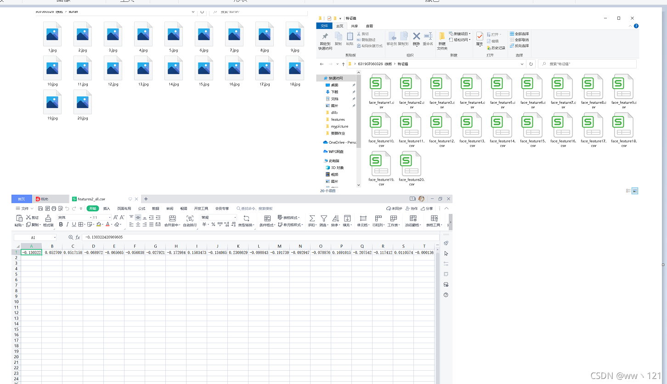Click Select None in Explorer ribbon
Viewport: 667px width, 384px height.
point(519,40)
